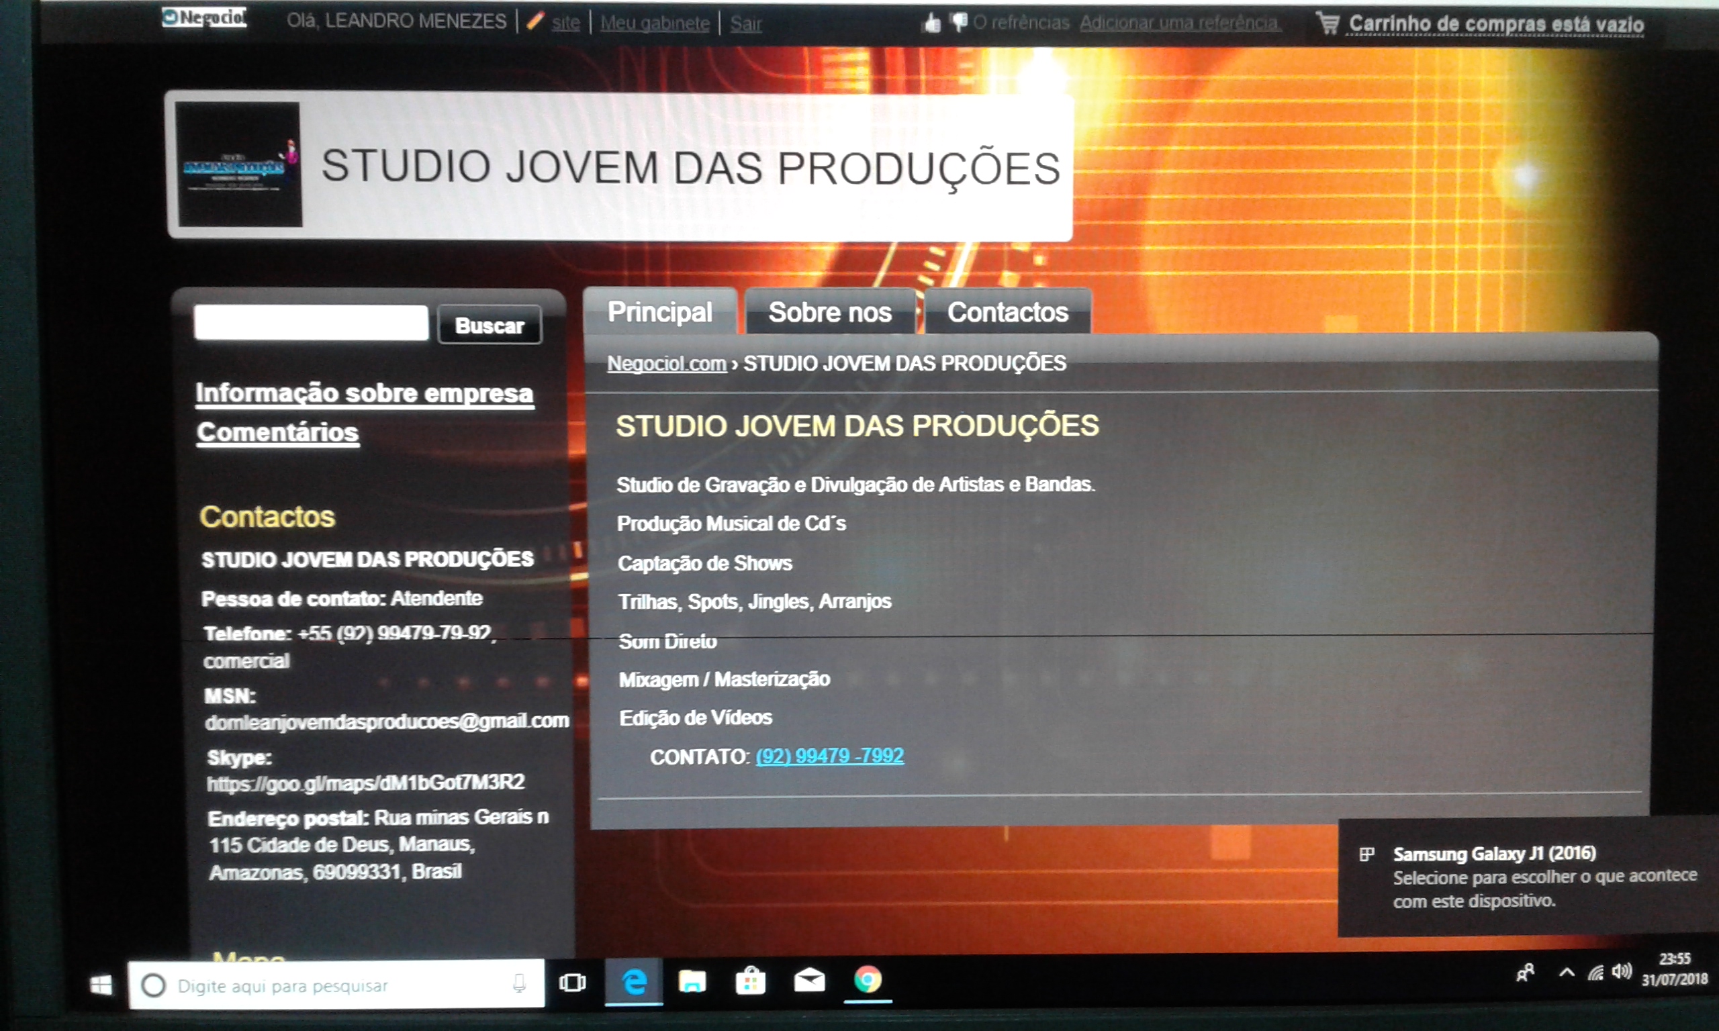
Task: Open Task View in taskbar
Action: click(572, 983)
